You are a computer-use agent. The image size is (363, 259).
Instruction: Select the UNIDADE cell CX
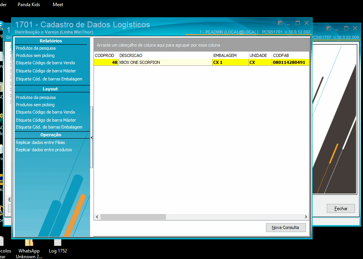[260, 62]
